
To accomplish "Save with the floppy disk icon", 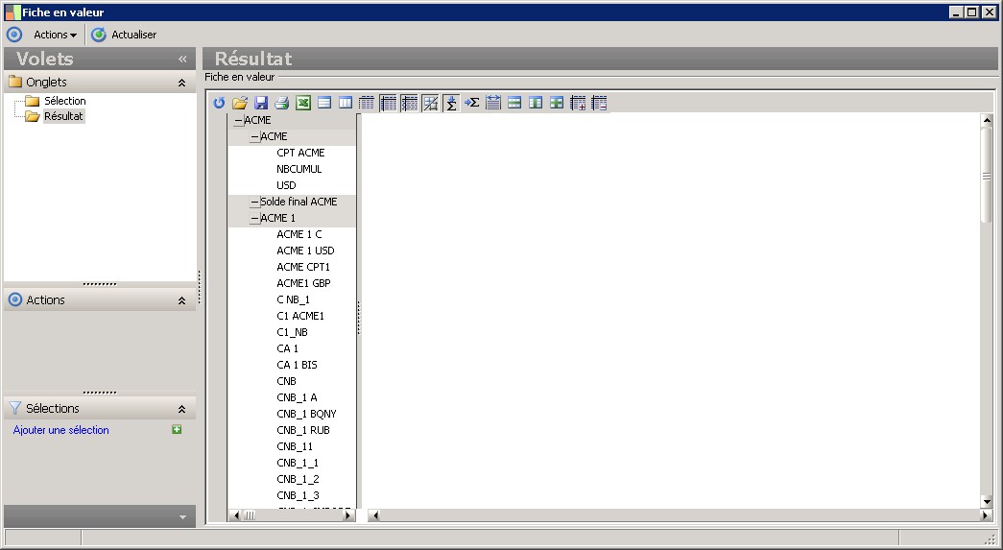I will click(x=261, y=103).
